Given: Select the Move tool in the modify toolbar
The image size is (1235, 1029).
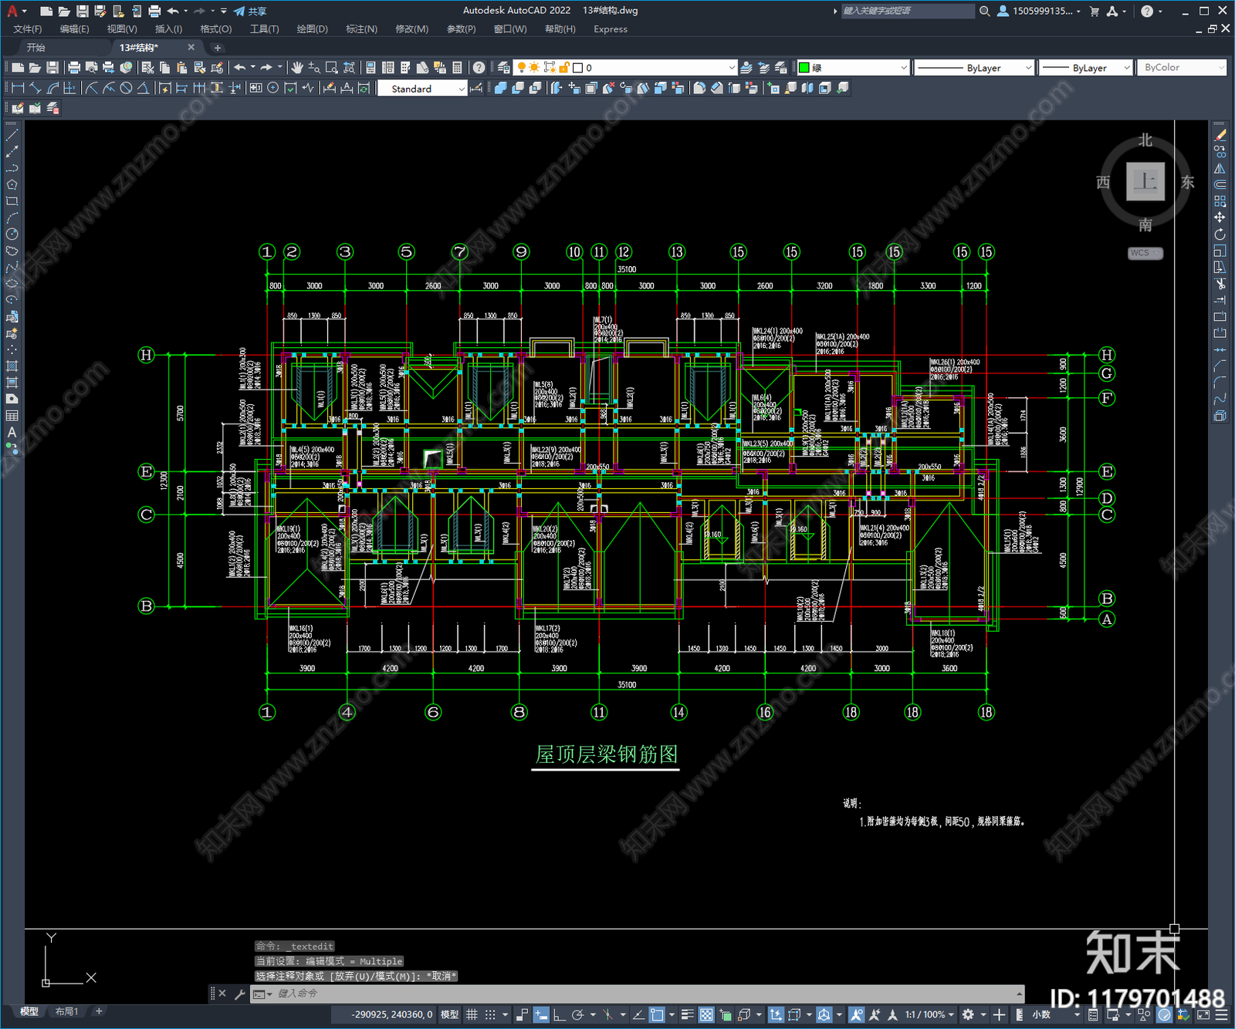Looking at the screenshot, I should [1220, 218].
